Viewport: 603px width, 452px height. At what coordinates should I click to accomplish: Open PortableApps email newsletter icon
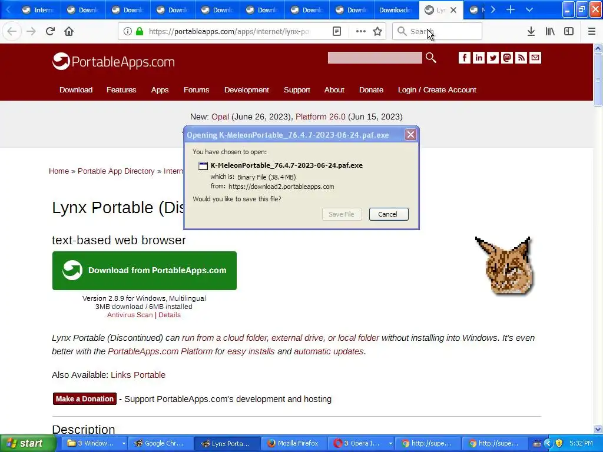(535, 58)
